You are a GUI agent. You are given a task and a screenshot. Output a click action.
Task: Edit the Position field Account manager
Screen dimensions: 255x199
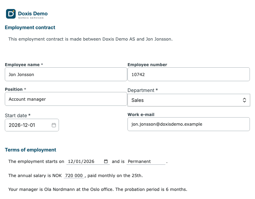click(x=66, y=99)
